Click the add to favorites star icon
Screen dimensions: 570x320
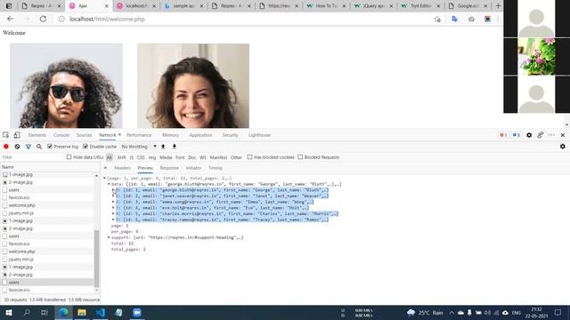[437, 19]
